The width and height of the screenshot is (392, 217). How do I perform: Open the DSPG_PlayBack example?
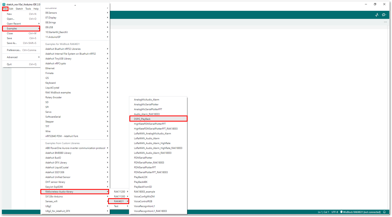pos(158,119)
